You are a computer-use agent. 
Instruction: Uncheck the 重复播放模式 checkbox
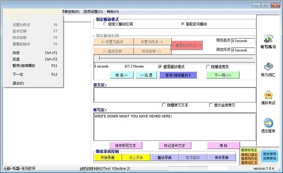click(160, 67)
